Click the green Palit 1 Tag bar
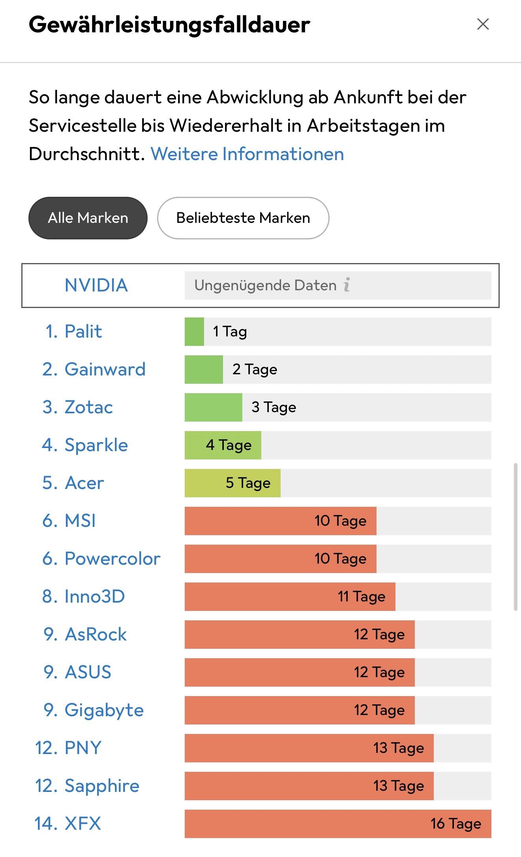The width and height of the screenshot is (521, 857). 194,332
